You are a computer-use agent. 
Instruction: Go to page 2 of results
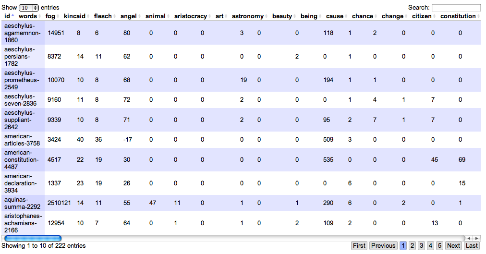point(412,246)
